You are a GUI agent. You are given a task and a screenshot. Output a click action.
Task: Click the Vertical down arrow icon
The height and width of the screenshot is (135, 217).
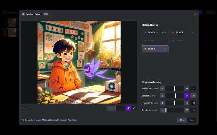coord(162,96)
